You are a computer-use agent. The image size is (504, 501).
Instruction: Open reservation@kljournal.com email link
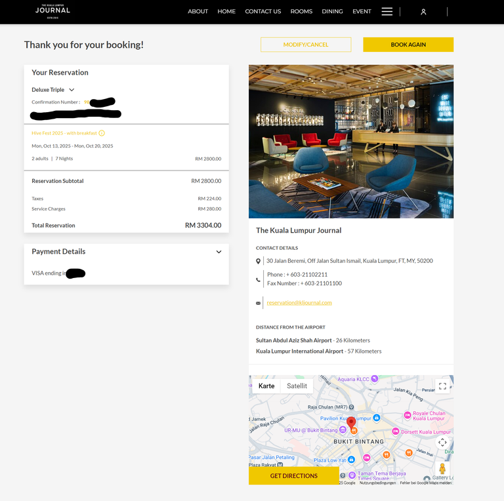tap(299, 302)
